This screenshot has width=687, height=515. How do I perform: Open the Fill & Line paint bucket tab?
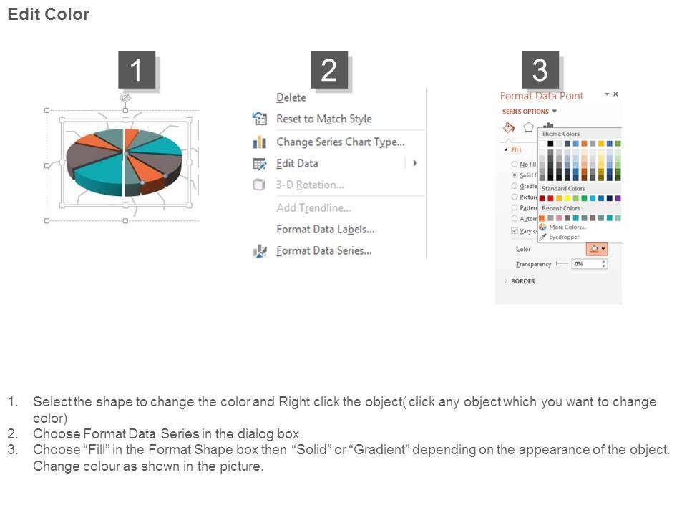[x=509, y=127]
